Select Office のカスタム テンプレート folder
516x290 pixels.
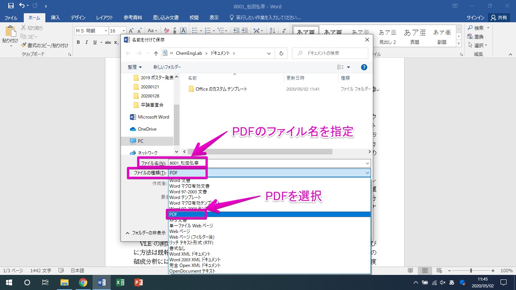221,89
